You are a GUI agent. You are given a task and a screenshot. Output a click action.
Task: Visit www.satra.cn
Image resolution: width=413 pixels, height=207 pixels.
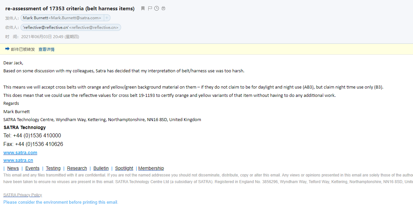(x=18, y=160)
